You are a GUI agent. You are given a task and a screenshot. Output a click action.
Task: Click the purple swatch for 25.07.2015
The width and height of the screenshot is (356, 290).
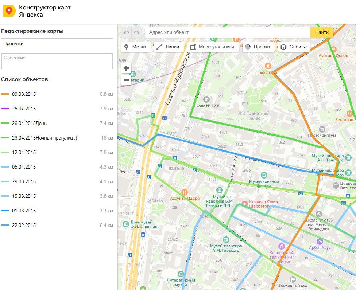click(5, 109)
